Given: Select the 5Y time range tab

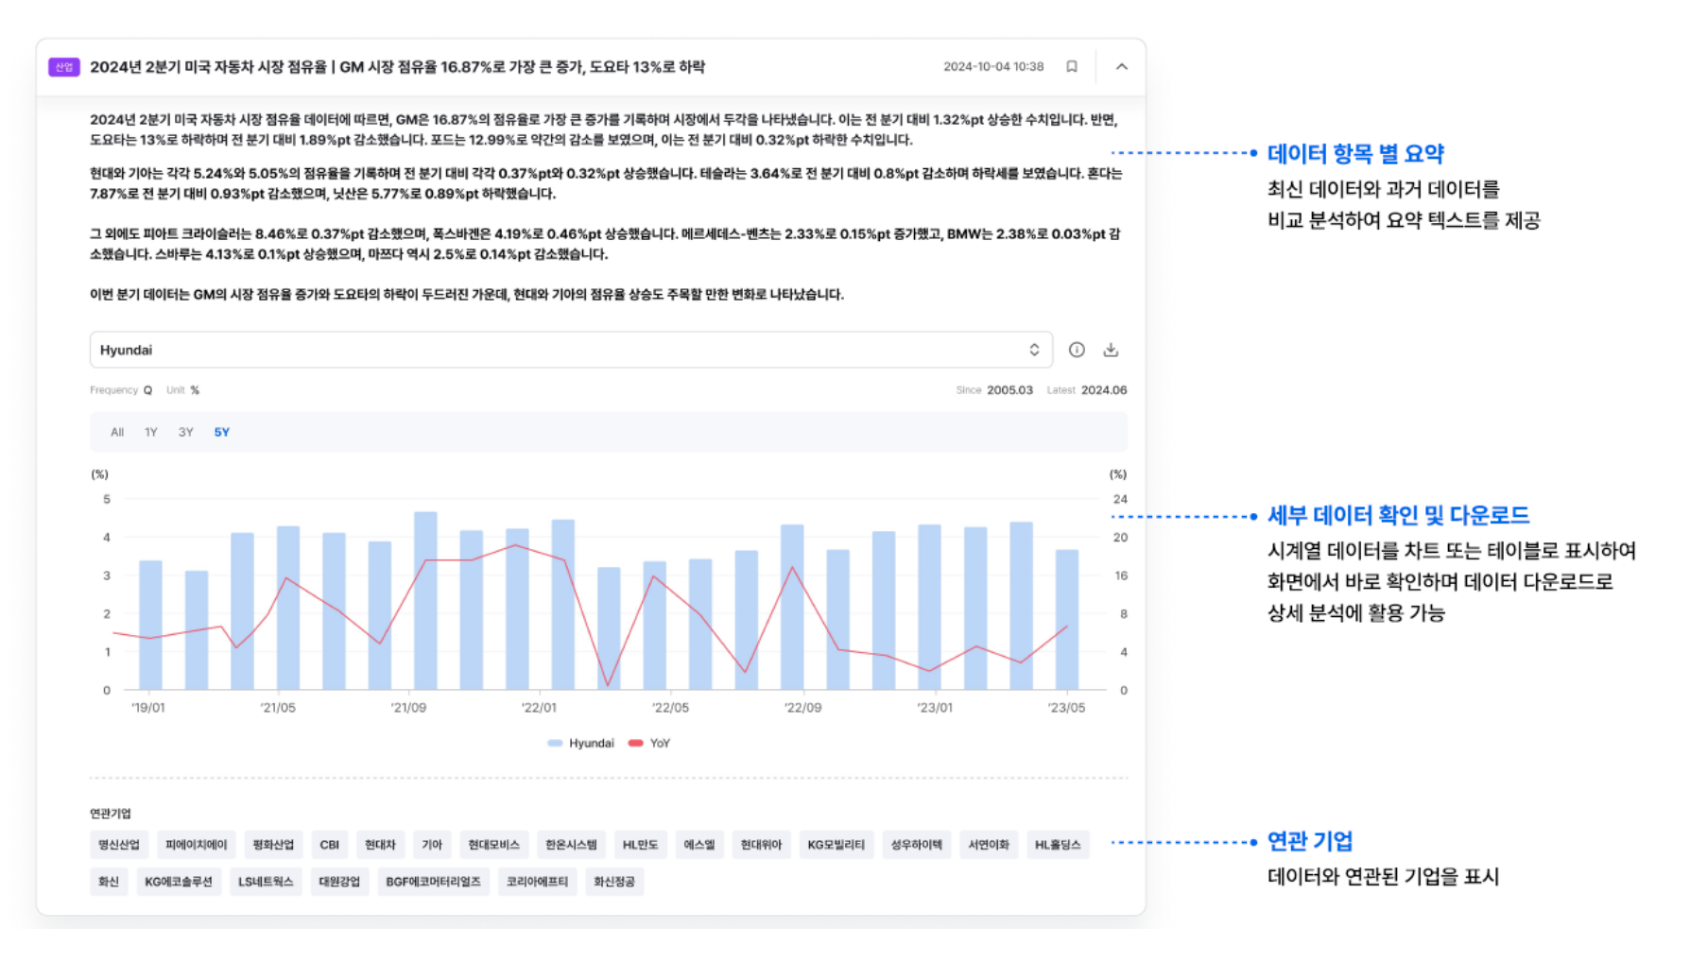Looking at the screenshot, I should pos(221,432).
